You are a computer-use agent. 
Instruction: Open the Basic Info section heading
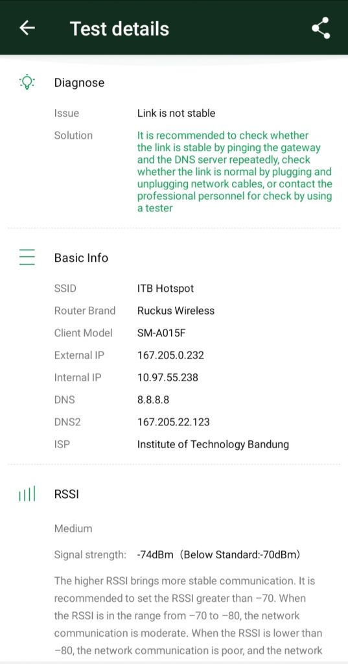coord(81,258)
